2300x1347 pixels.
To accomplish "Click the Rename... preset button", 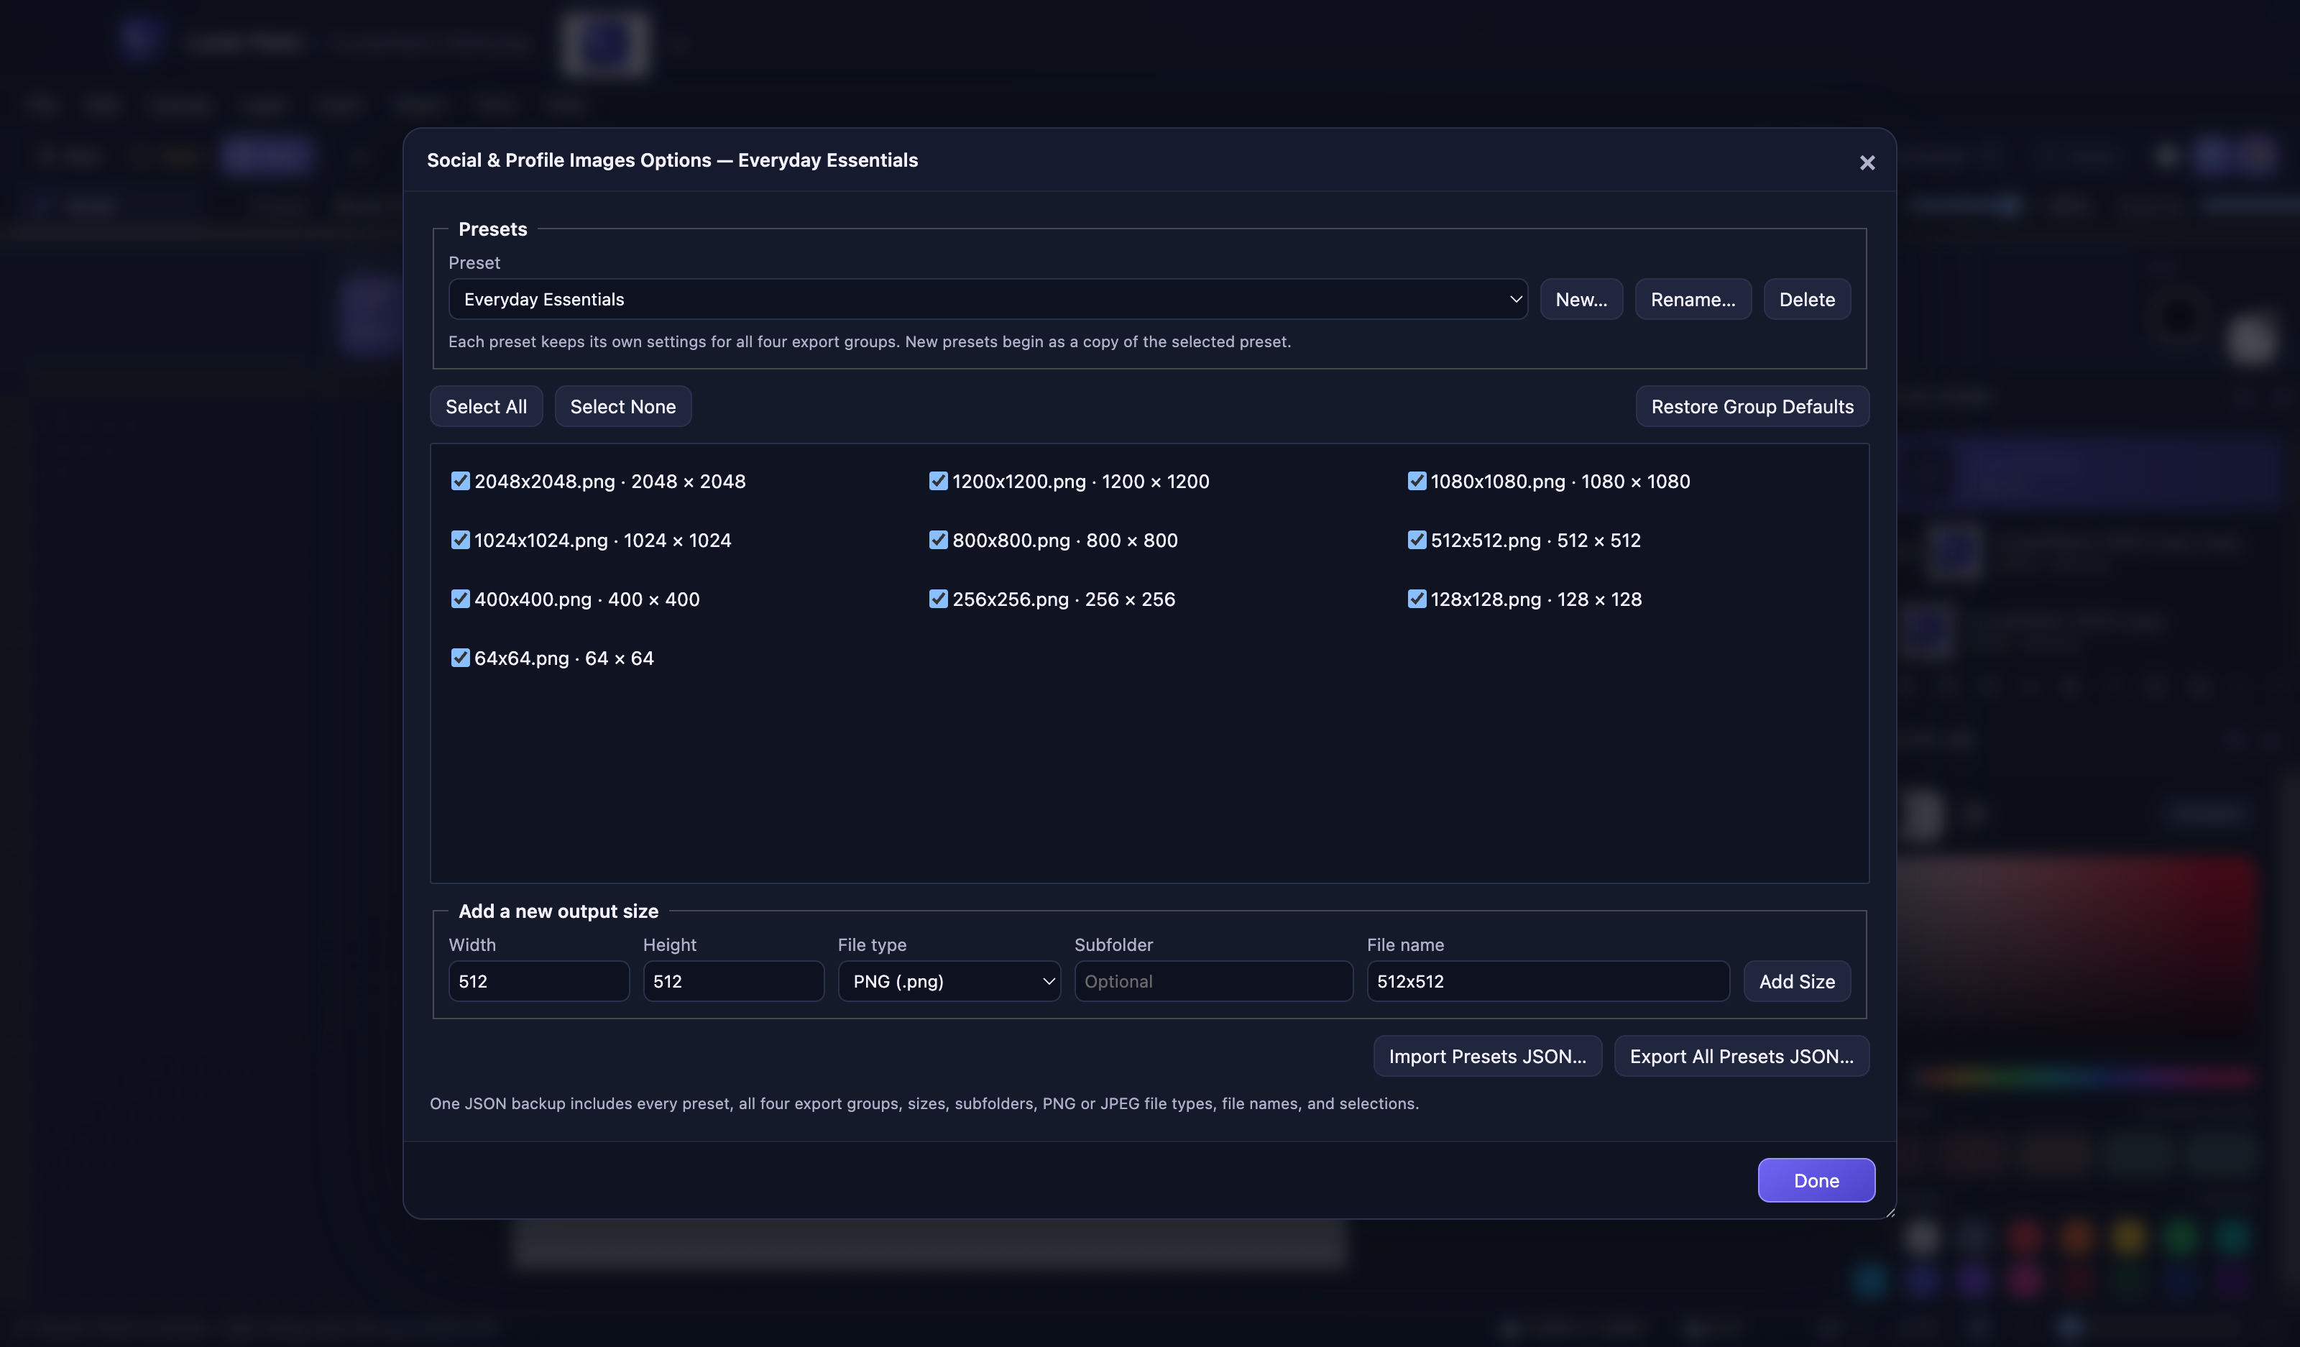I will tap(1692, 299).
